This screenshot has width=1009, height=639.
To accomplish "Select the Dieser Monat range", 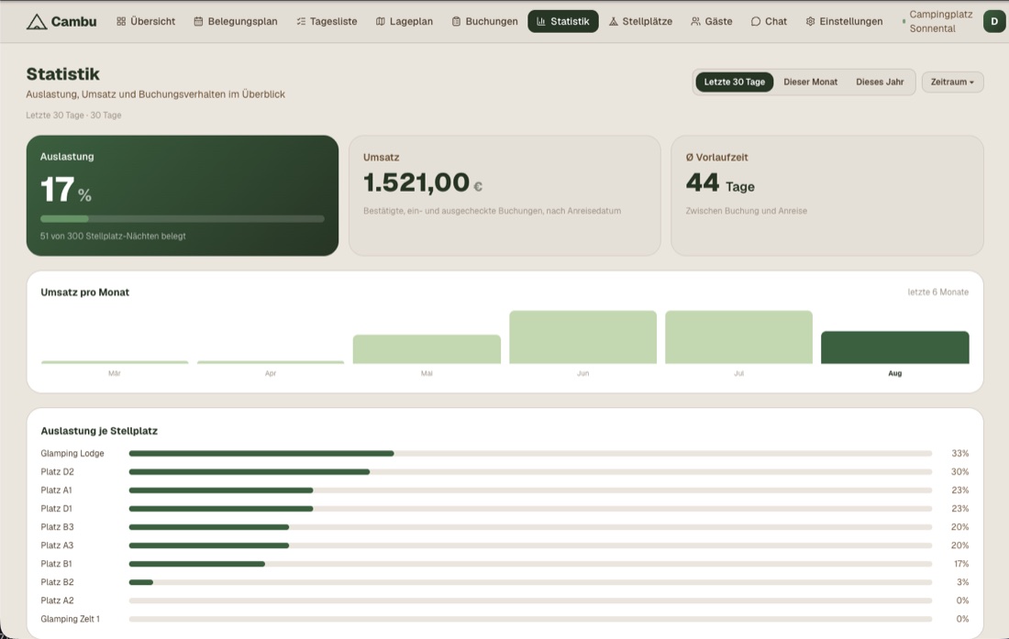I will click(810, 82).
